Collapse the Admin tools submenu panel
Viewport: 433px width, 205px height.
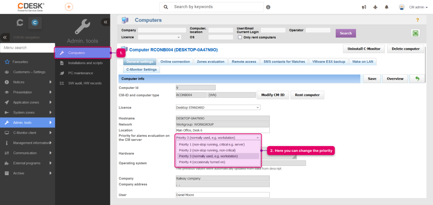click(x=105, y=22)
